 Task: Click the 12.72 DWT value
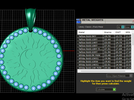tap(119, 36)
